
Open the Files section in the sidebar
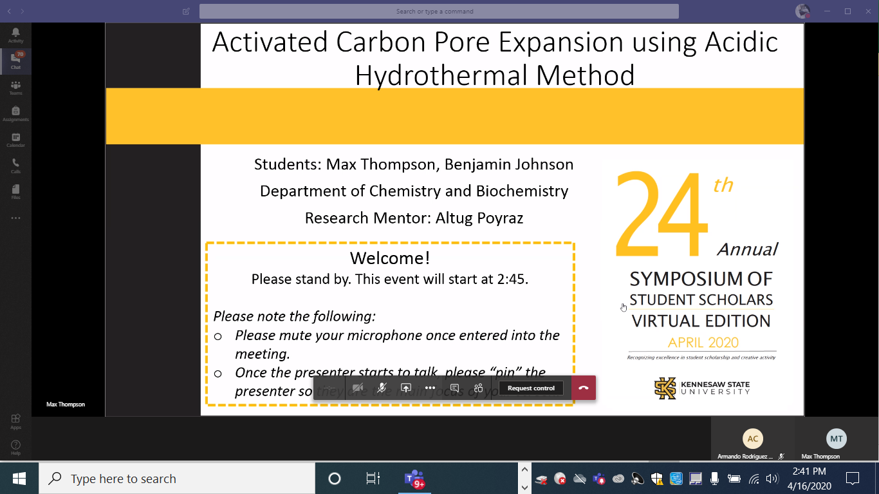point(15,191)
